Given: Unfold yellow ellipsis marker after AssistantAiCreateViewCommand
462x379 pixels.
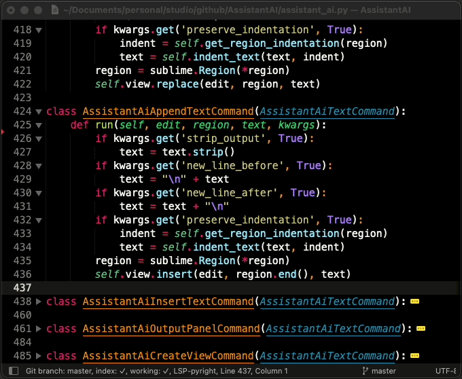Looking at the screenshot, I should (x=414, y=356).
